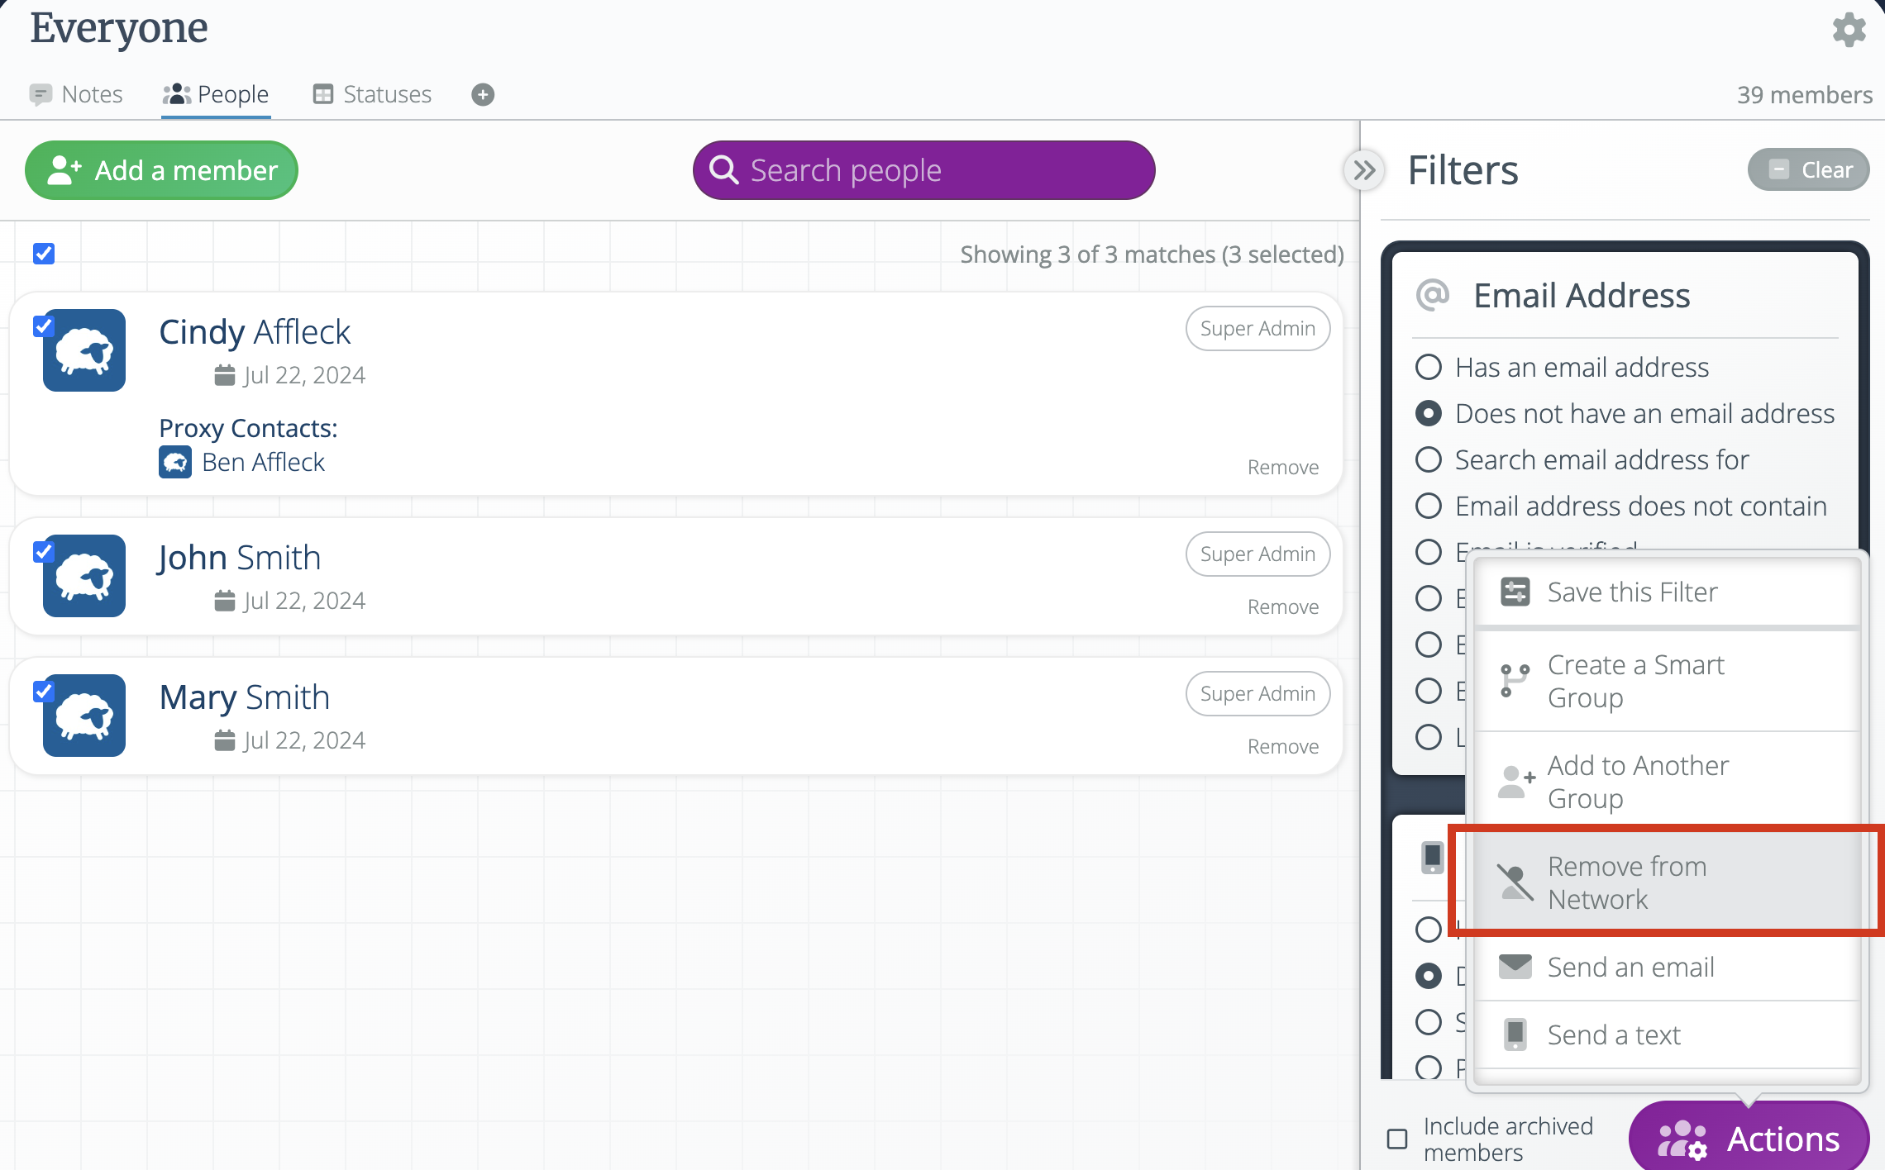Click Cindy Affleck's sheep avatar
The width and height of the screenshot is (1885, 1170).
[x=84, y=350]
